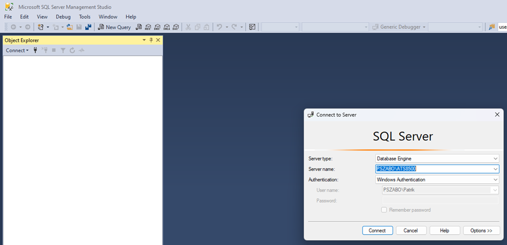This screenshot has width=507, height=245.
Task: Toggle the Remember password checkbox
Action: 384,210
